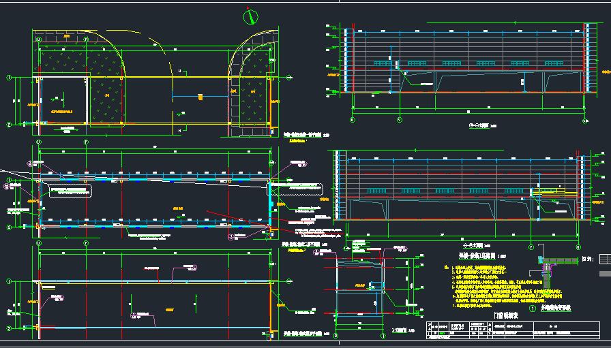Select the right dashed revision cloud annotation
Screen dimensions: 611x348
pyautogui.click(x=300, y=190)
